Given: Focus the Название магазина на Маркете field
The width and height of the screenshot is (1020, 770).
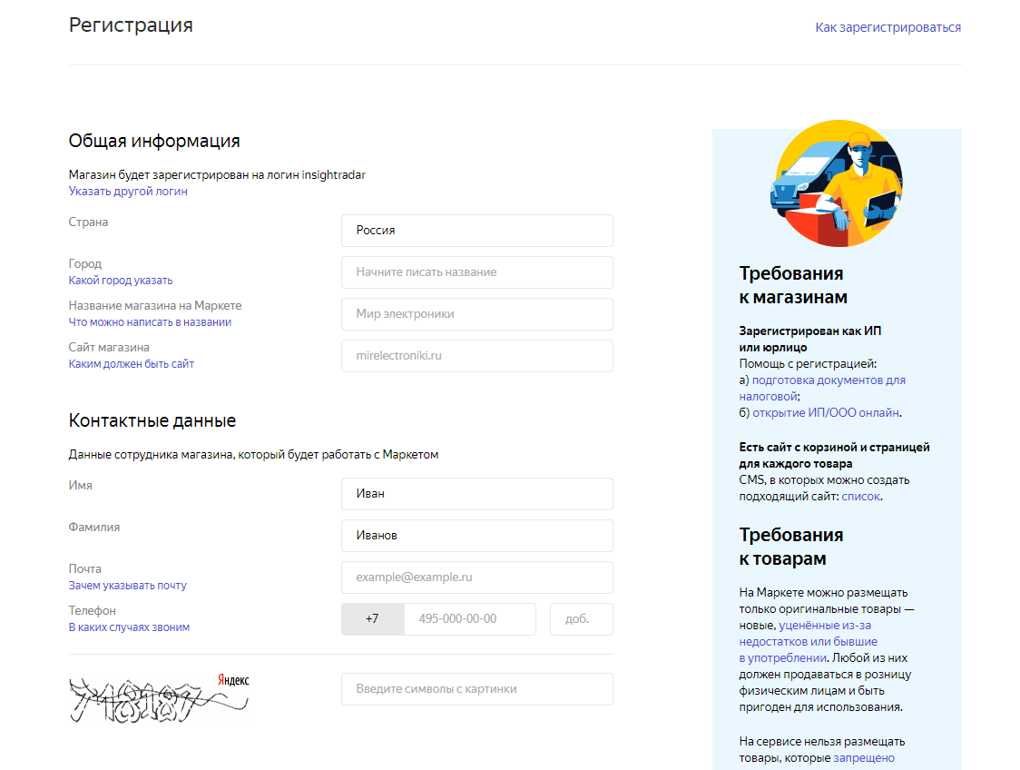Looking at the screenshot, I should pyautogui.click(x=476, y=314).
